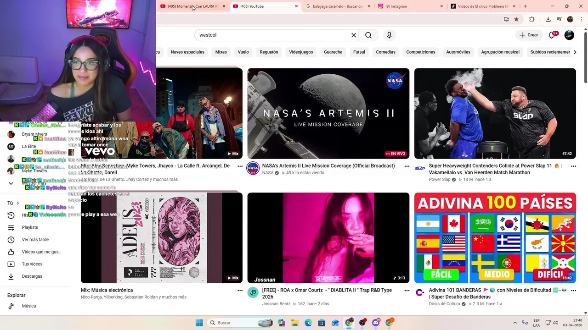Open Bryant Myers subscription
The image size is (588, 330).
click(34, 134)
